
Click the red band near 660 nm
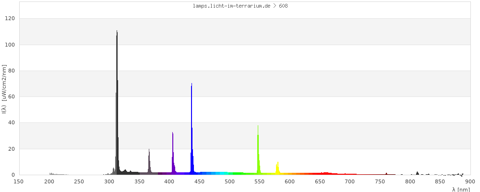click(325, 173)
